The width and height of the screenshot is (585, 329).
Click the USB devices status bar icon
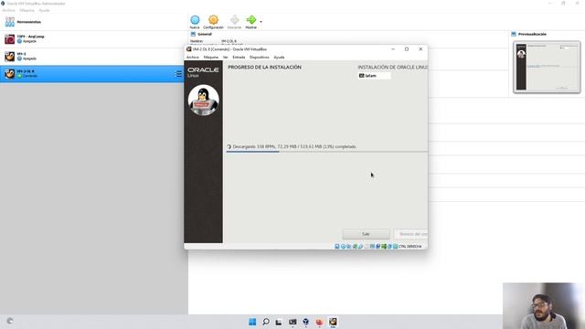[x=360, y=247]
